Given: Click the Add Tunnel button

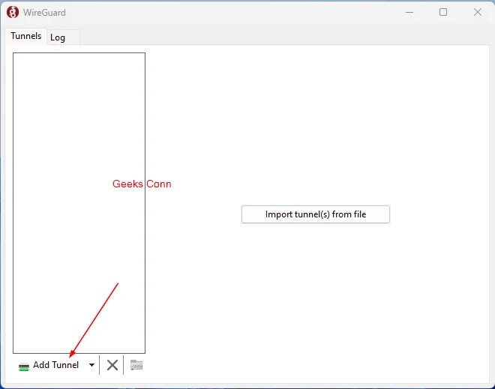Looking at the screenshot, I should pos(49,365).
